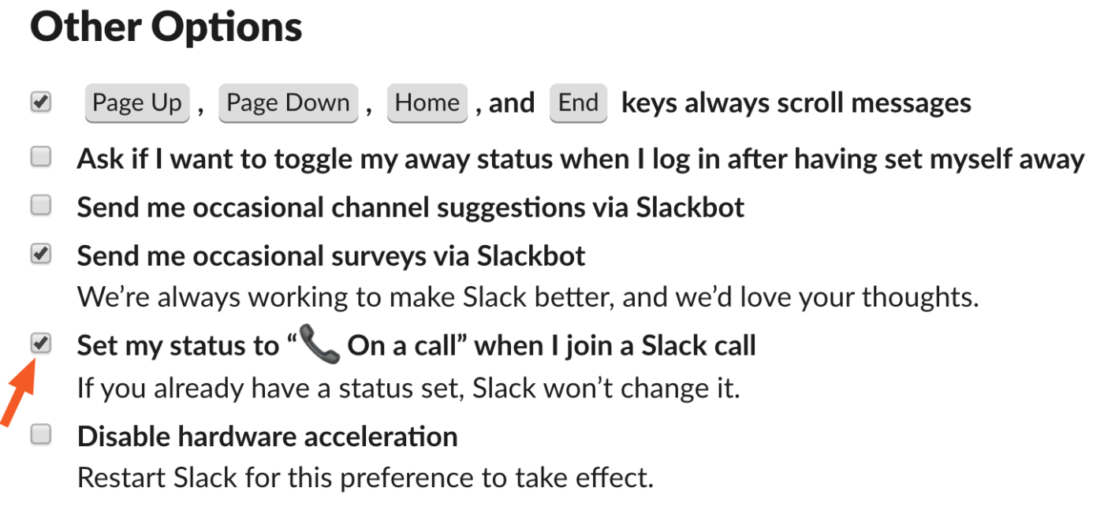Screen dimensions: 1104x510
Task: Disable setting status when joining a Slack call
Action: pos(40,343)
